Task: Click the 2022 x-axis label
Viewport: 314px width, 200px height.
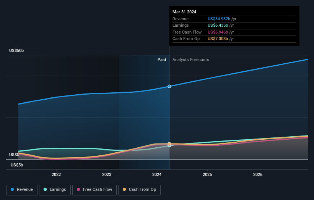Action: coord(56,174)
